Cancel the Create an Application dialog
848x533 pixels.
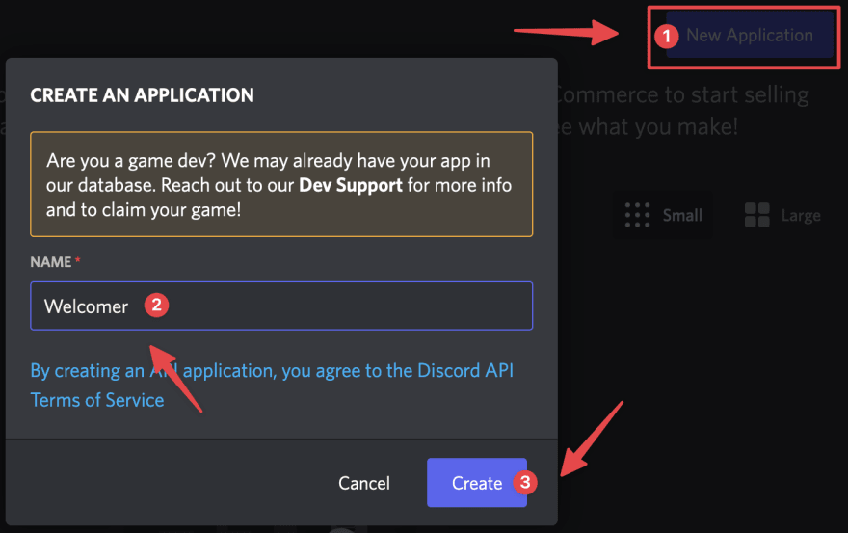point(364,483)
